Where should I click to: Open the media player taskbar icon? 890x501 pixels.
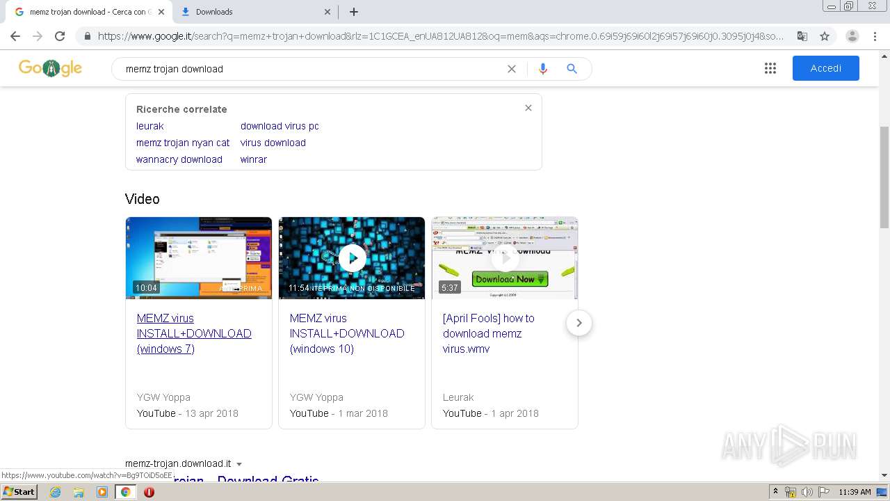[x=102, y=492]
